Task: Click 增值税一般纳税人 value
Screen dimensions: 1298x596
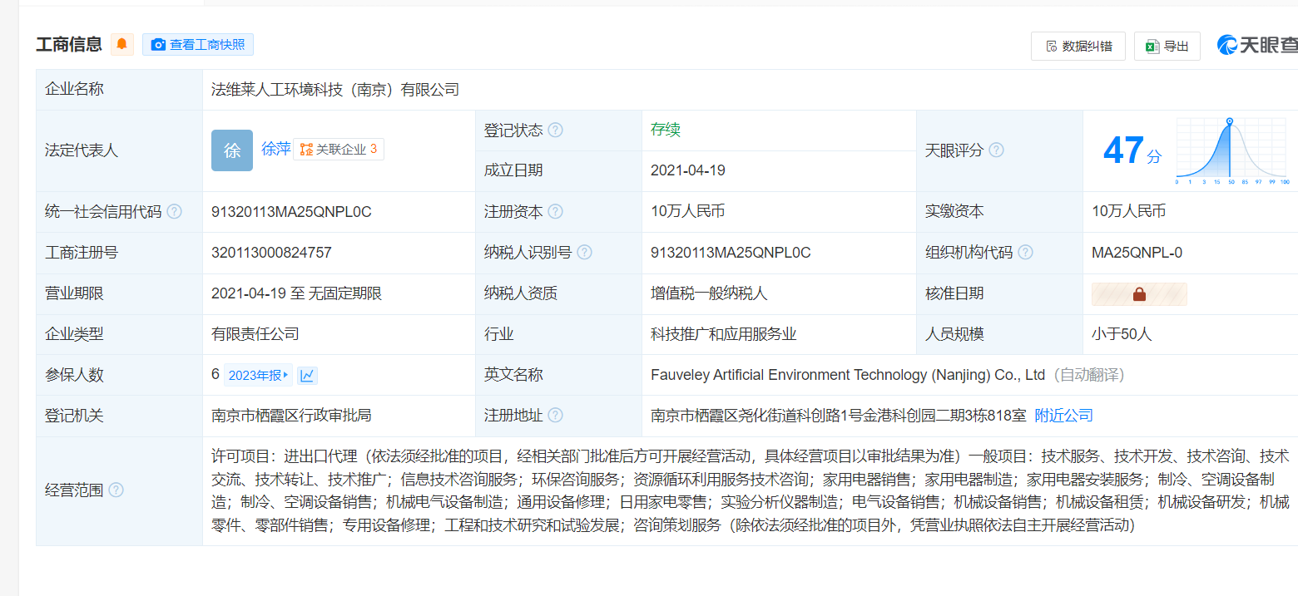Action: [x=709, y=293]
